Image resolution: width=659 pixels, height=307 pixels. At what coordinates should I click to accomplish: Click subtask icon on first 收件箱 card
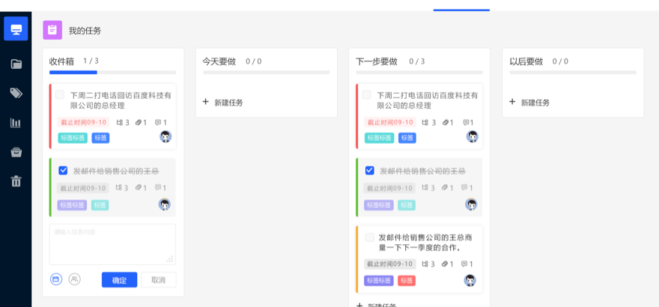pyautogui.click(x=119, y=123)
